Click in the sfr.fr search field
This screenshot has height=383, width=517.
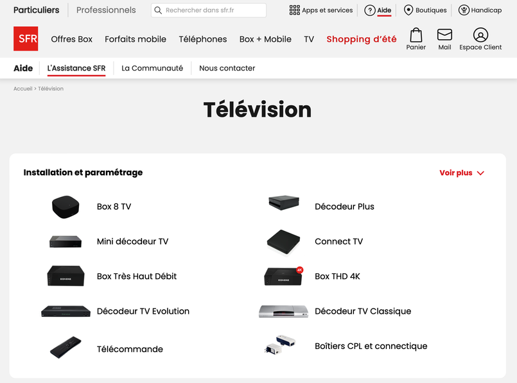tap(212, 10)
